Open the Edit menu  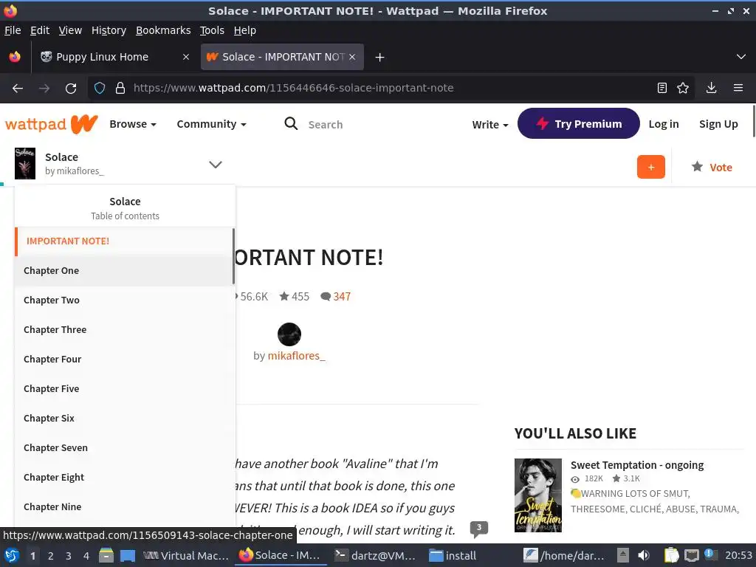click(40, 30)
